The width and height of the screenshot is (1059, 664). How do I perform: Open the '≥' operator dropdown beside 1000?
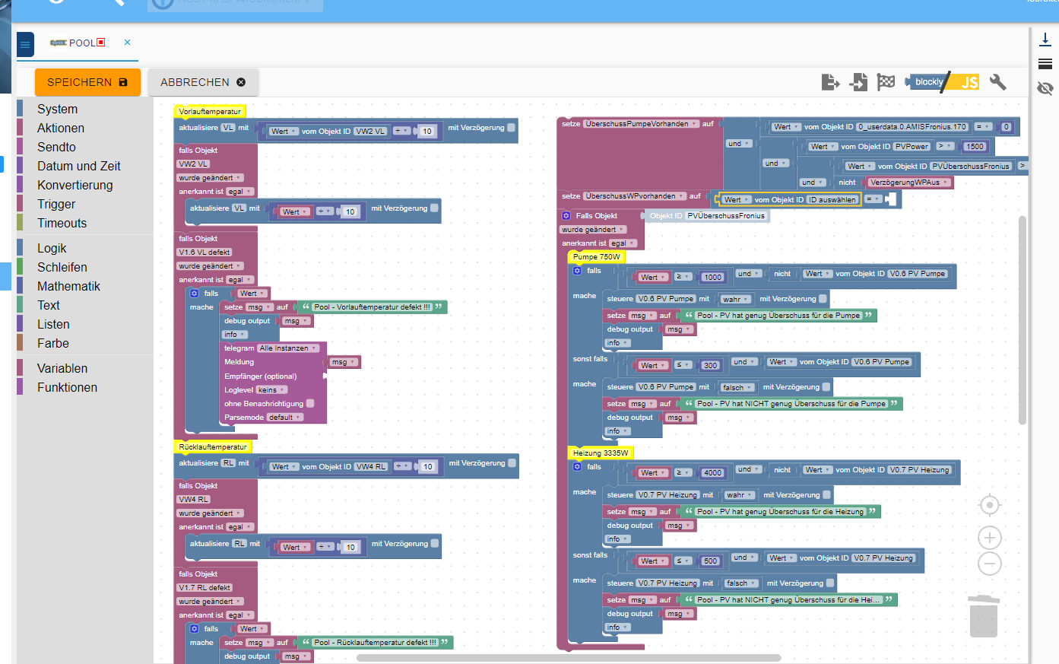tap(683, 277)
